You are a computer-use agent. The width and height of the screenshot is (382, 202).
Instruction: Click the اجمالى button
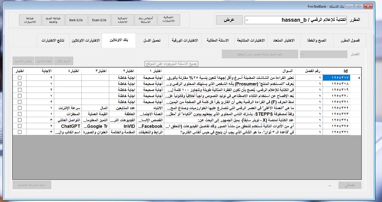tap(350, 185)
